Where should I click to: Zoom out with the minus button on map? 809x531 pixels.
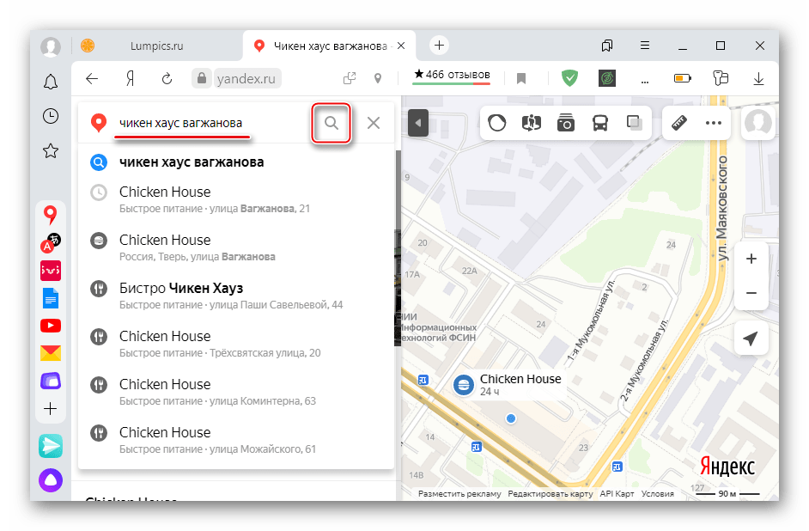pyautogui.click(x=751, y=293)
